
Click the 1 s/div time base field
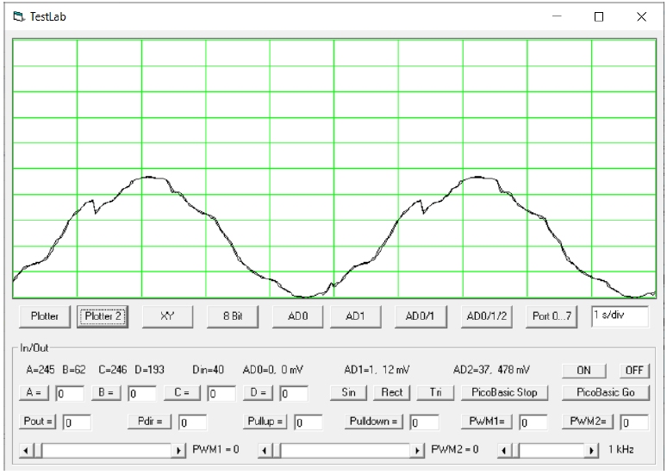pos(621,316)
